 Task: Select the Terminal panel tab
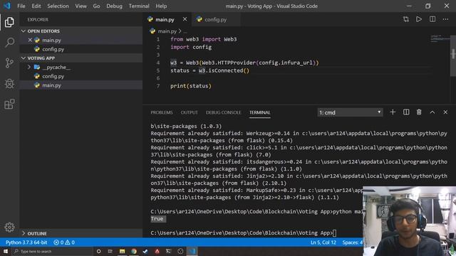(259, 112)
